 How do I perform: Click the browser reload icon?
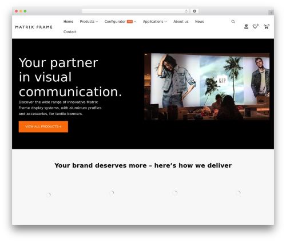[186, 11]
